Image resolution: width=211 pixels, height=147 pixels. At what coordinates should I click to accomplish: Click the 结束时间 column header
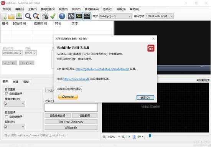pos(40,23)
